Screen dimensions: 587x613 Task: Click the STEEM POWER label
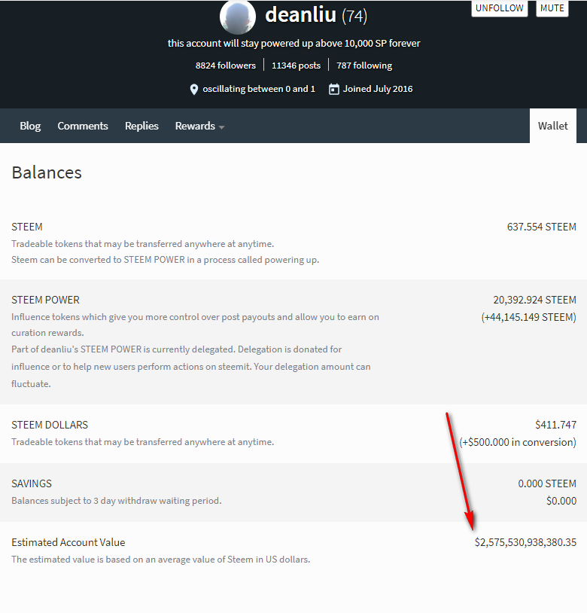(x=45, y=300)
